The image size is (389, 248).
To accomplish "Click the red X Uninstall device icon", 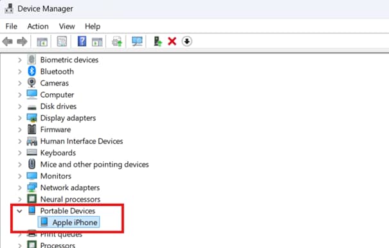I will (172, 41).
